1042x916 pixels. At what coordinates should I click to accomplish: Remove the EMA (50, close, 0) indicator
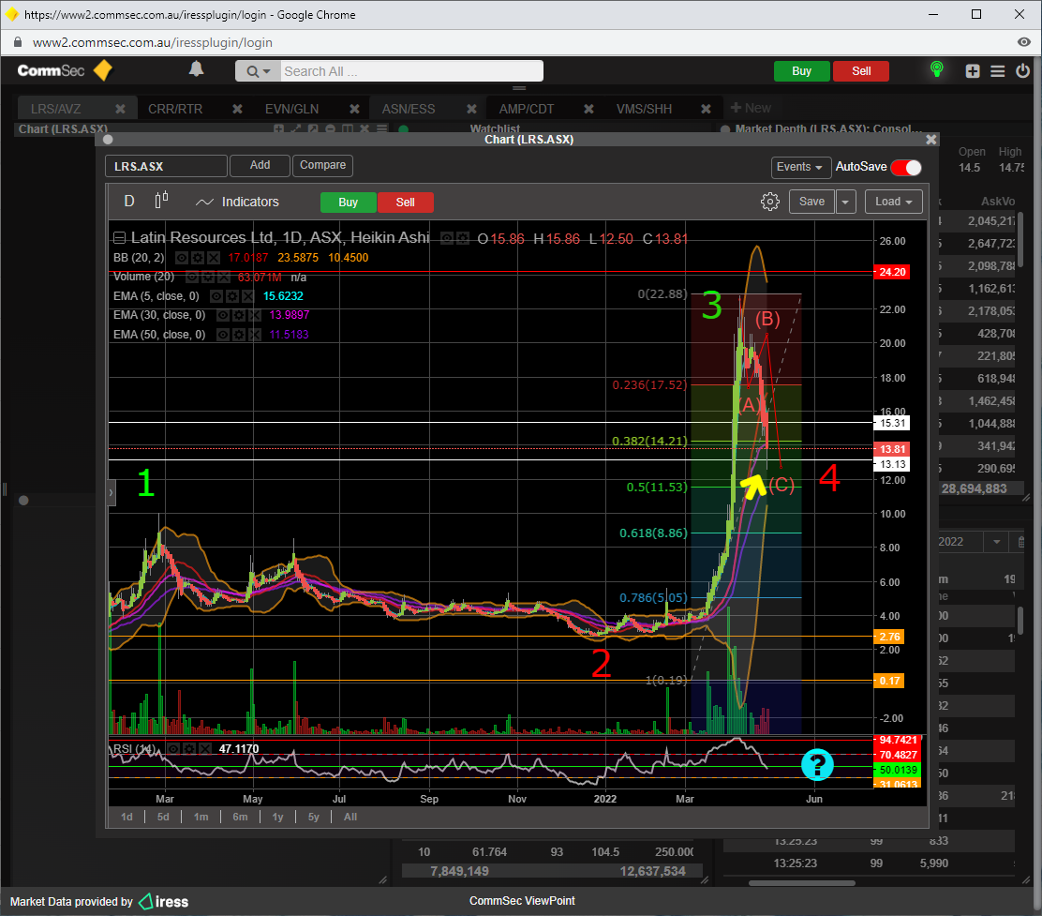click(254, 335)
